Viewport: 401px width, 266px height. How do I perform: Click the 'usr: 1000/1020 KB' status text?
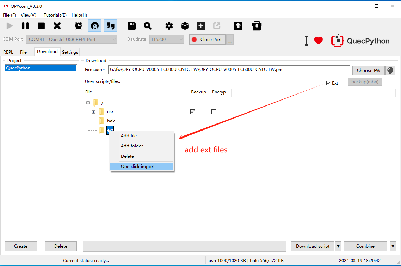pyautogui.click(x=227, y=261)
